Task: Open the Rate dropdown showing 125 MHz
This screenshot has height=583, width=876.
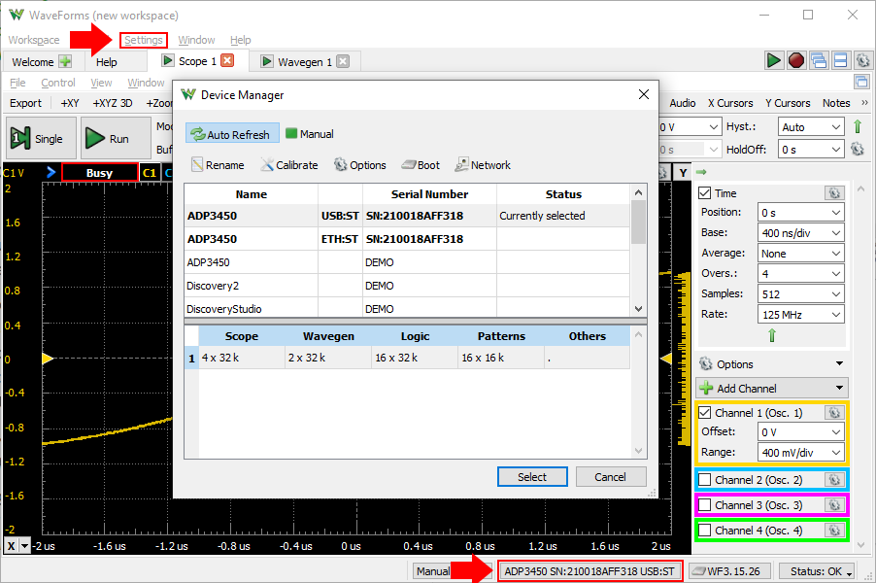Action: click(800, 315)
